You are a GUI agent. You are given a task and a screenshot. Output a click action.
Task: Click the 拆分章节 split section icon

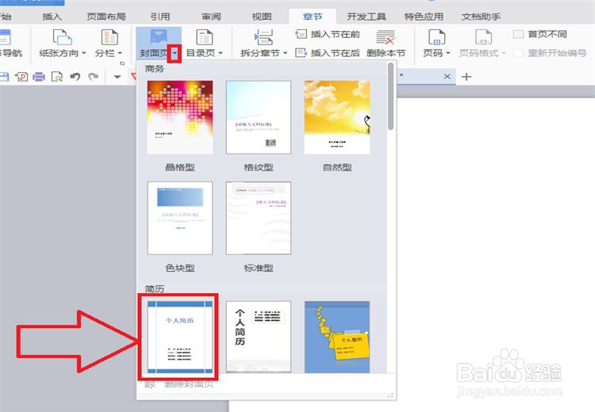pyautogui.click(x=263, y=37)
